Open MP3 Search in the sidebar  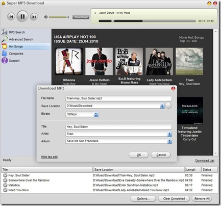point(17,32)
